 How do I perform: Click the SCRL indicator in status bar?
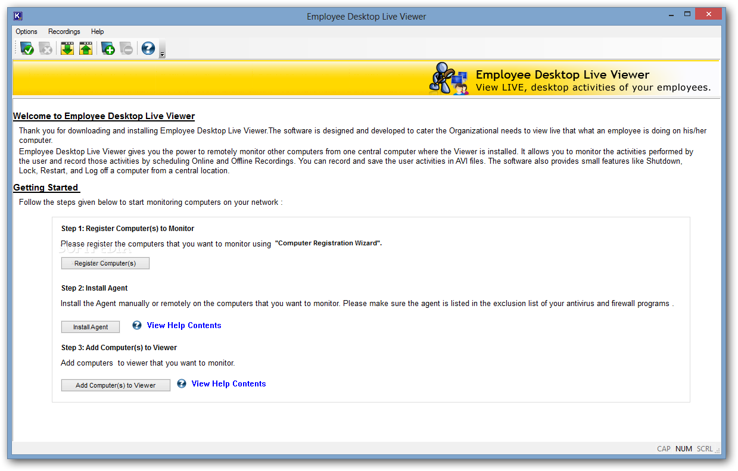[x=705, y=449]
